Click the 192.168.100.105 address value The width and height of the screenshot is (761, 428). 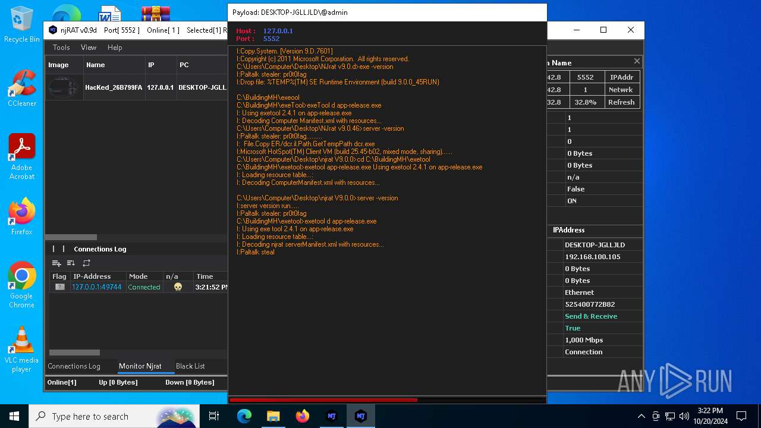(593, 257)
